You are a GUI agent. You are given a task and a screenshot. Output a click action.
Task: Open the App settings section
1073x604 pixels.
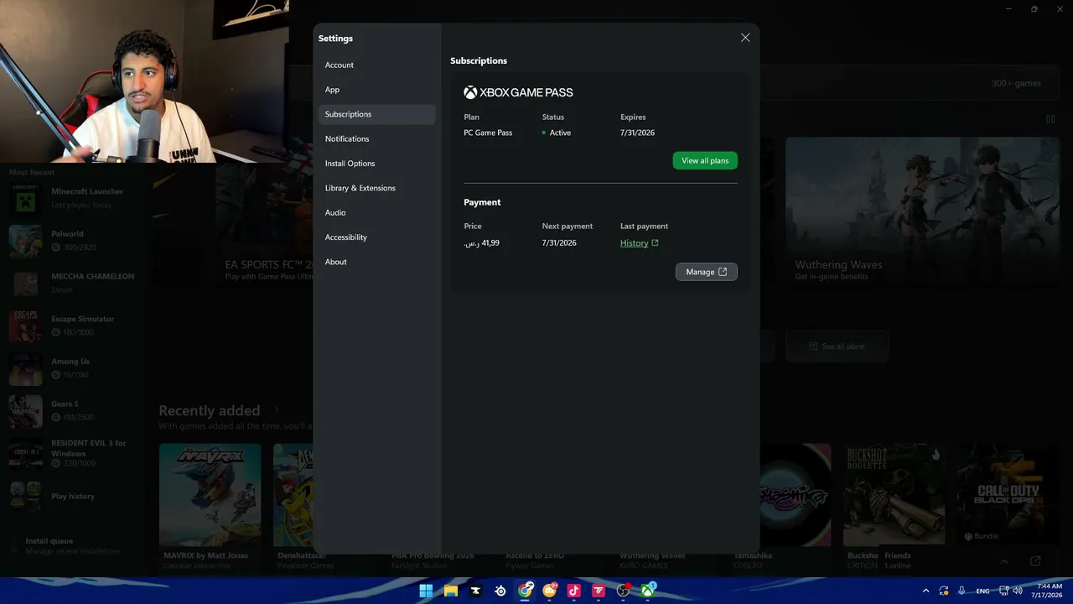point(376,90)
